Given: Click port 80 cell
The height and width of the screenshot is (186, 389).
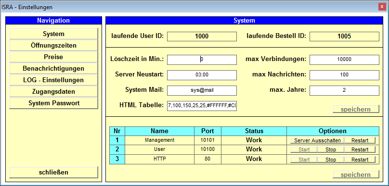Looking at the screenshot, I should click(207, 159).
